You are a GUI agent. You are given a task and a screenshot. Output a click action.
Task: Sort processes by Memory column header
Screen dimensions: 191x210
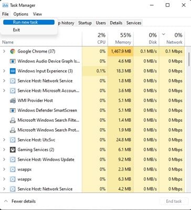pyautogui.click(x=121, y=39)
